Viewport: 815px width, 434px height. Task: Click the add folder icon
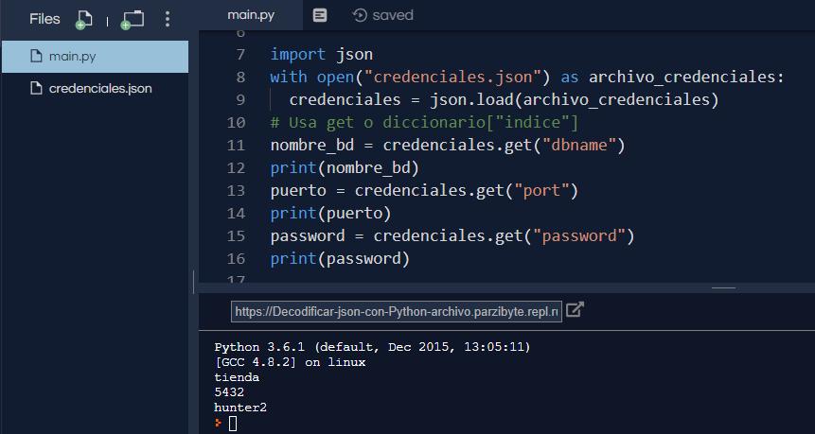(x=133, y=19)
